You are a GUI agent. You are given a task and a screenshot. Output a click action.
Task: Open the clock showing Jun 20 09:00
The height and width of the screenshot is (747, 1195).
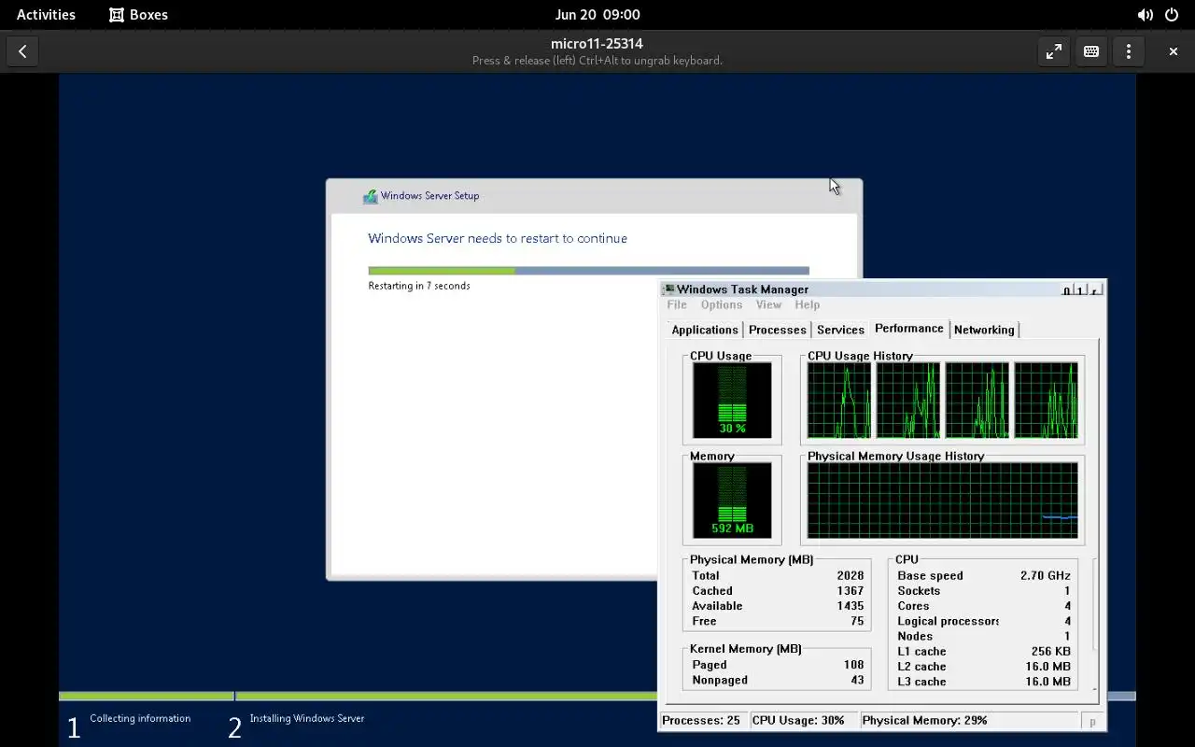[597, 14]
